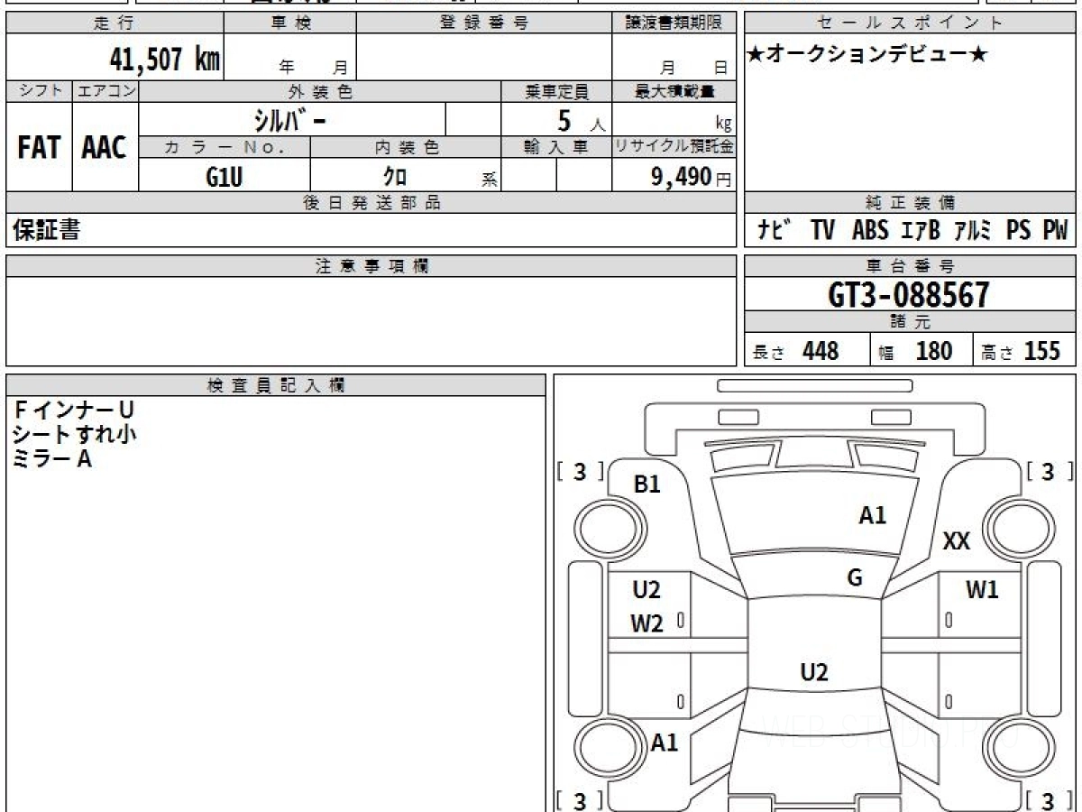1082x812 pixels.
Task: Click the 検査員記入欄 header
Action: tap(276, 385)
